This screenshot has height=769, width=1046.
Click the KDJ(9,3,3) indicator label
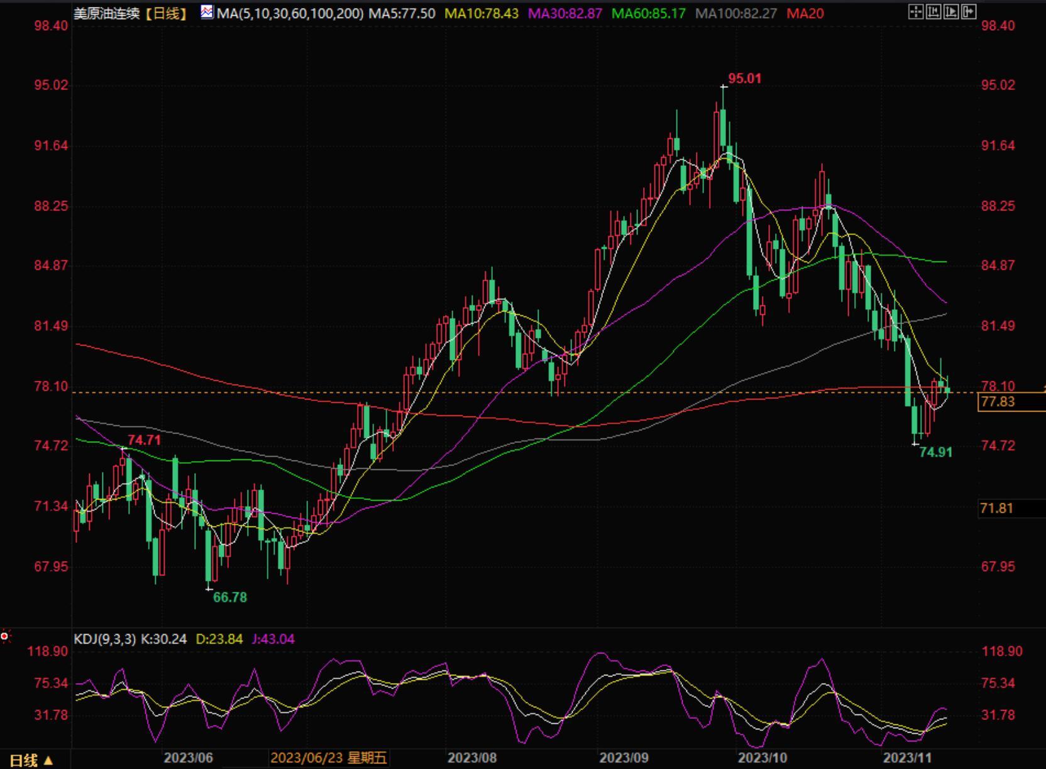tap(104, 639)
